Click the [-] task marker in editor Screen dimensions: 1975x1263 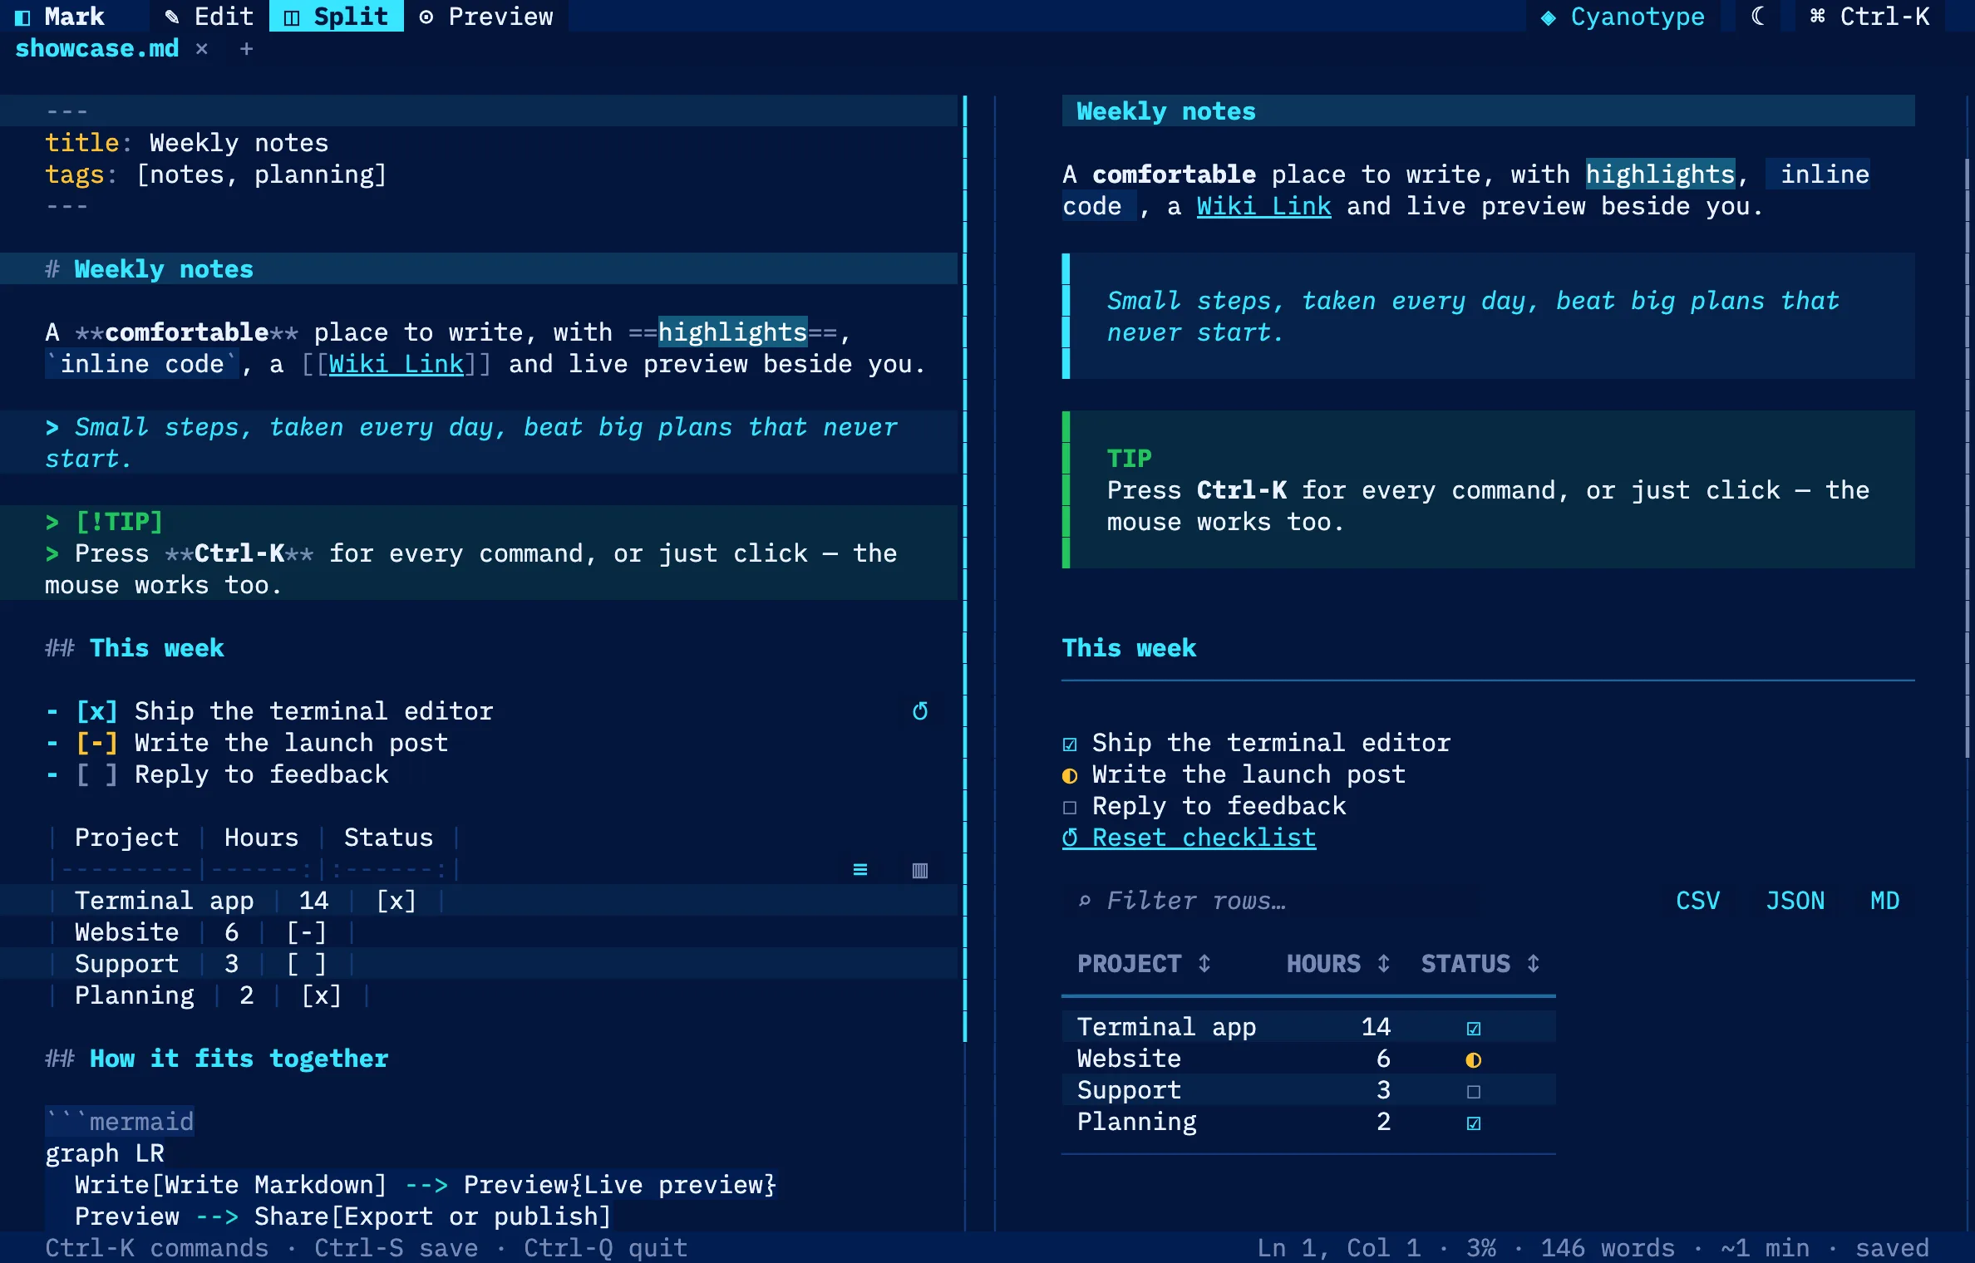click(x=97, y=743)
